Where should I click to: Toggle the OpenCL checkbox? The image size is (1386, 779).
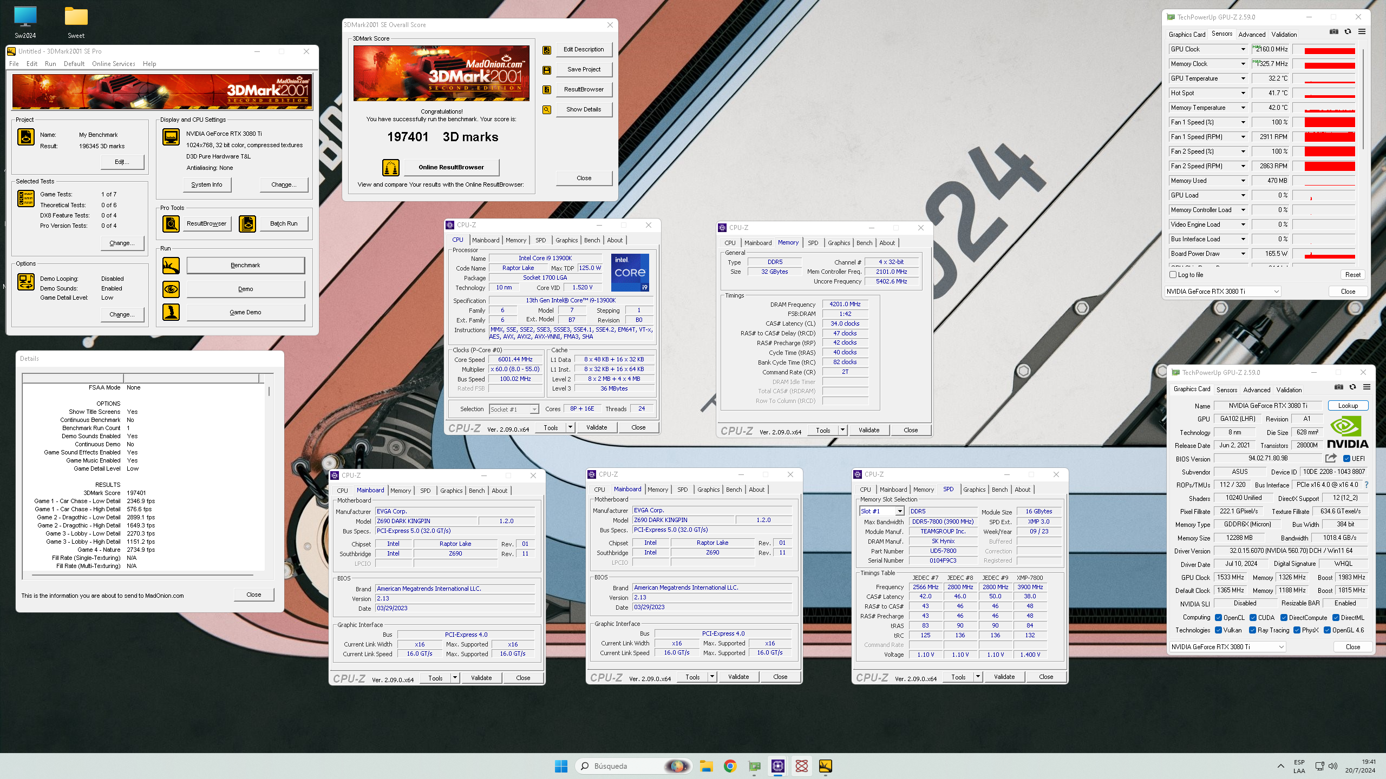[x=1219, y=618]
